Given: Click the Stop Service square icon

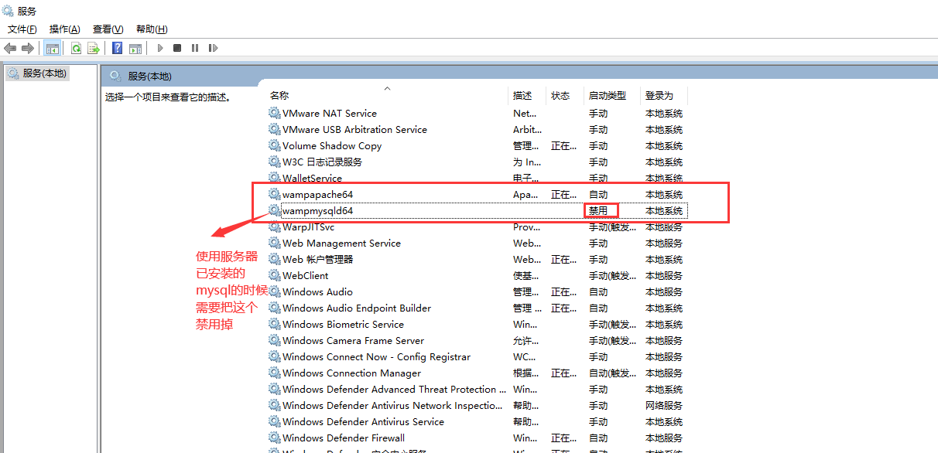Looking at the screenshot, I should [177, 48].
